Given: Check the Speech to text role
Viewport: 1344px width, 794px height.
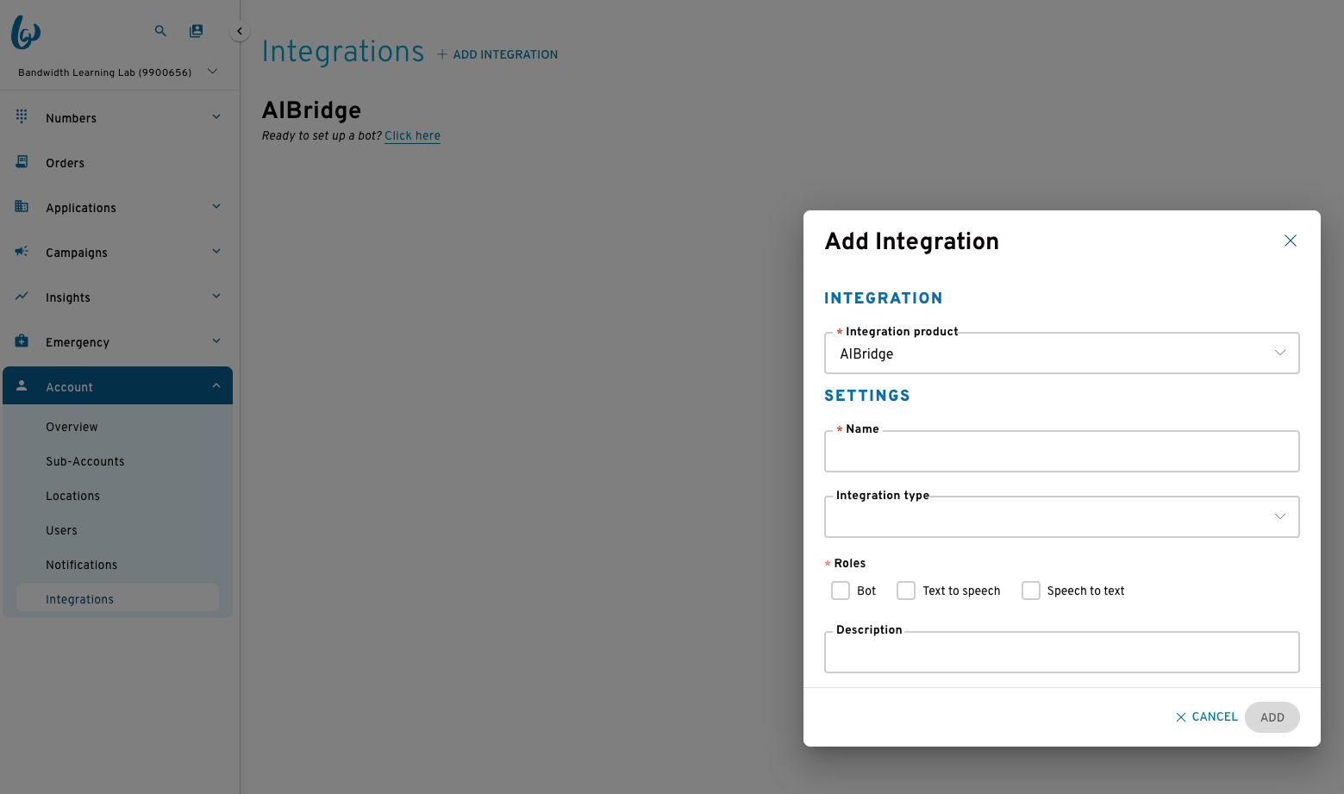Looking at the screenshot, I should click(x=1031, y=591).
